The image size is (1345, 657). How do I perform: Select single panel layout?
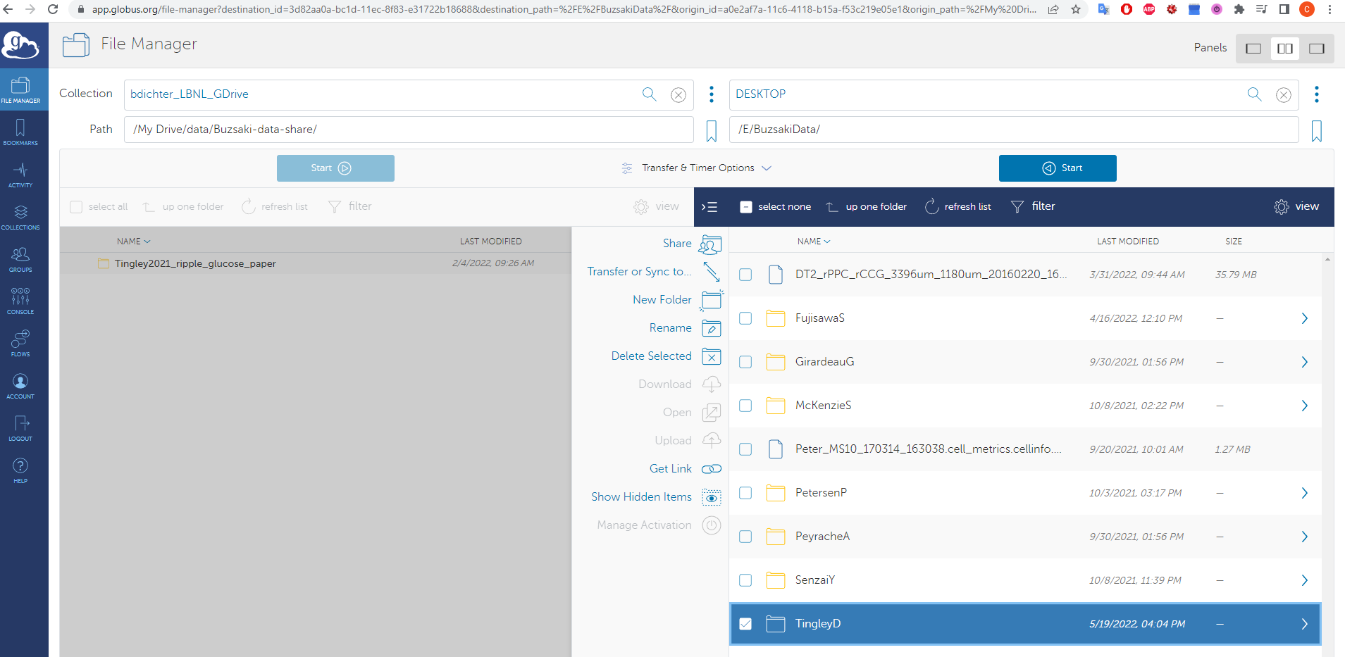click(x=1253, y=49)
